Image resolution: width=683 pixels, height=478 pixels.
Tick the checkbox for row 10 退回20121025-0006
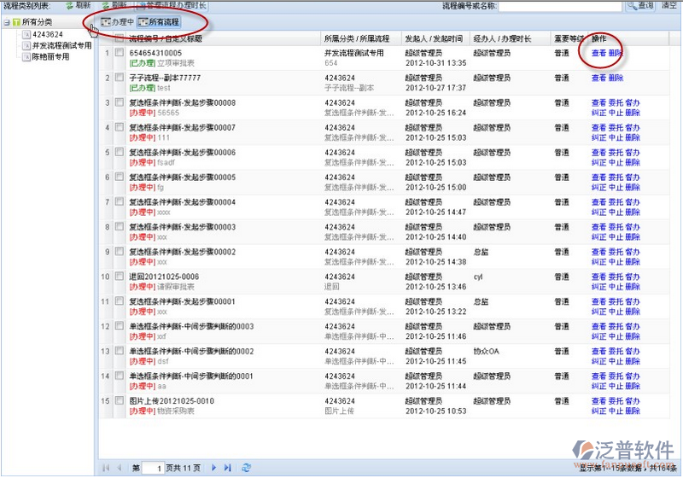[120, 276]
